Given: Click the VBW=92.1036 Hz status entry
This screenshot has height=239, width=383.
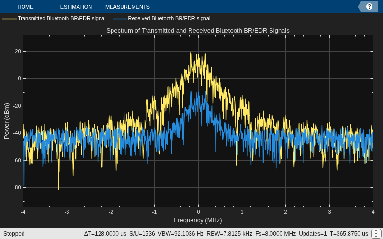Looking at the screenshot, I should coord(180,234).
